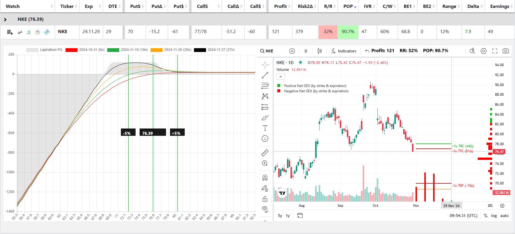Screen dimensions: 515x234
Task: Select the text annotation tool
Action: 265,128
